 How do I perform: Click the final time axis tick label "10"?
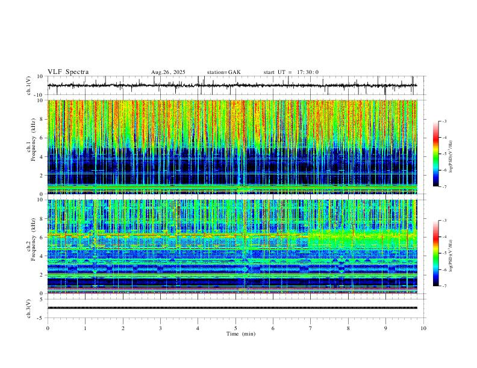point(423,328)
